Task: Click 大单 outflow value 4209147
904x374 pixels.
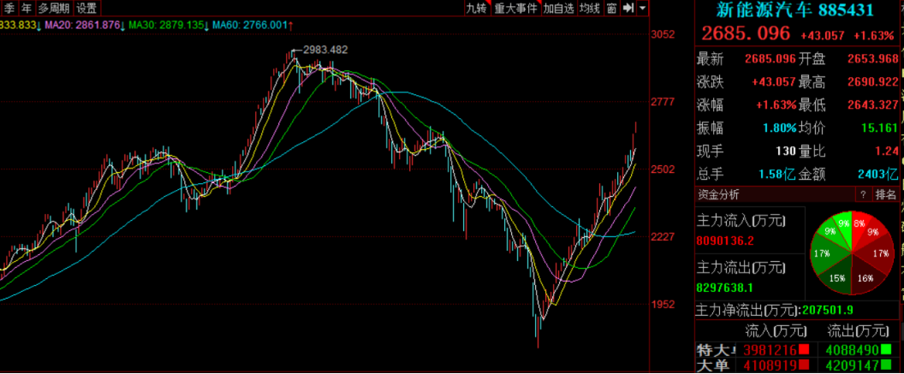Action: click(x=852, y=365)
